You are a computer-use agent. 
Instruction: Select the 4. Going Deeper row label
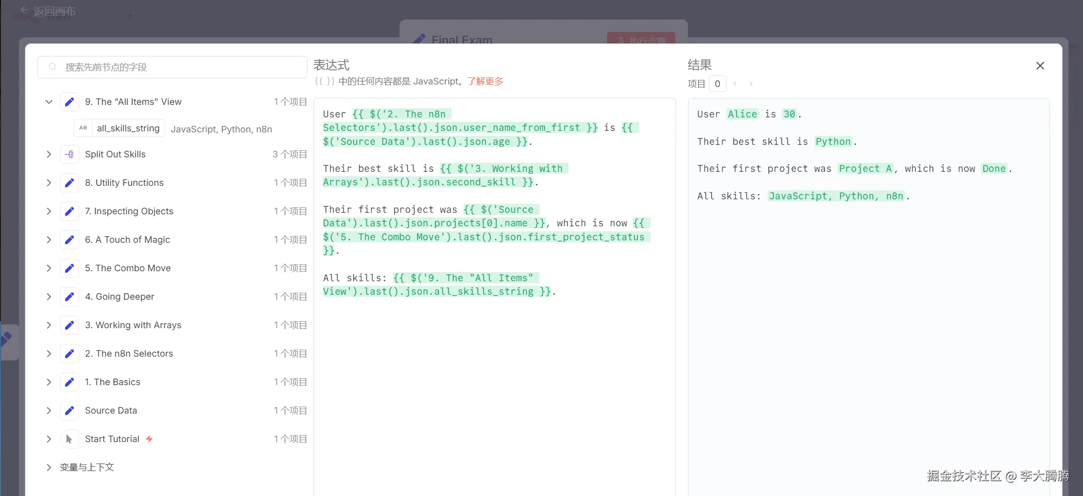(119, 297)
